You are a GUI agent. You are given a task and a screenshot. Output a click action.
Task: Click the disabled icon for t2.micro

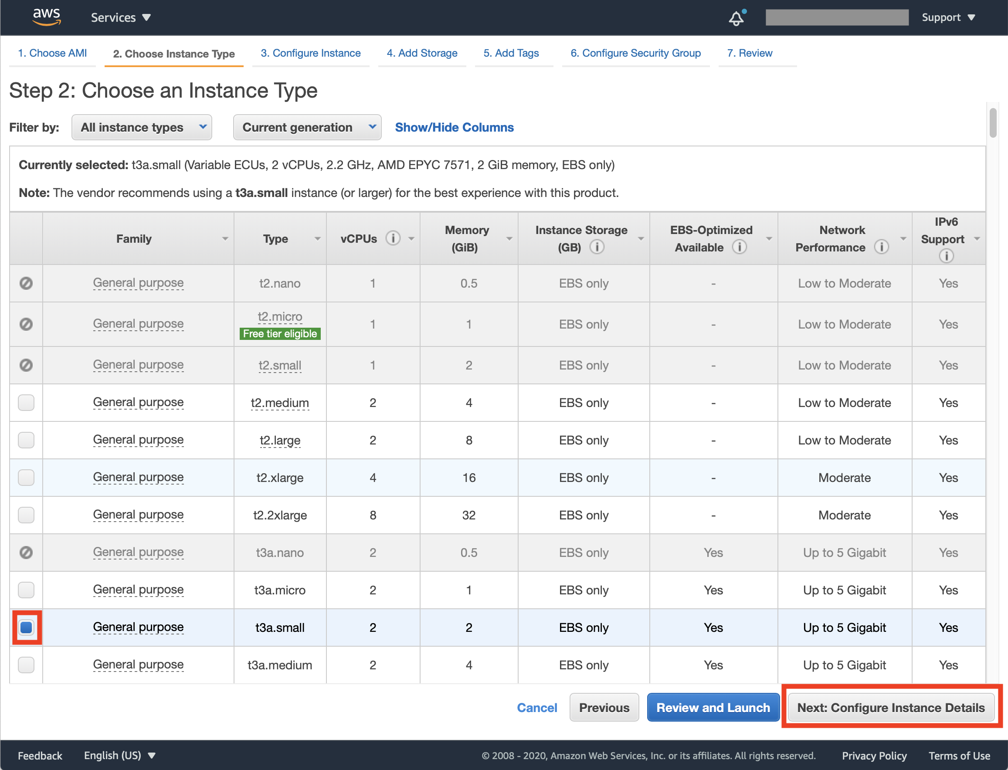pyautogui.click(x=26, y=324)
